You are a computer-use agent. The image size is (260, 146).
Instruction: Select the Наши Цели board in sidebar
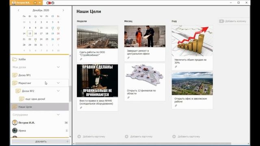coord(40,107)
